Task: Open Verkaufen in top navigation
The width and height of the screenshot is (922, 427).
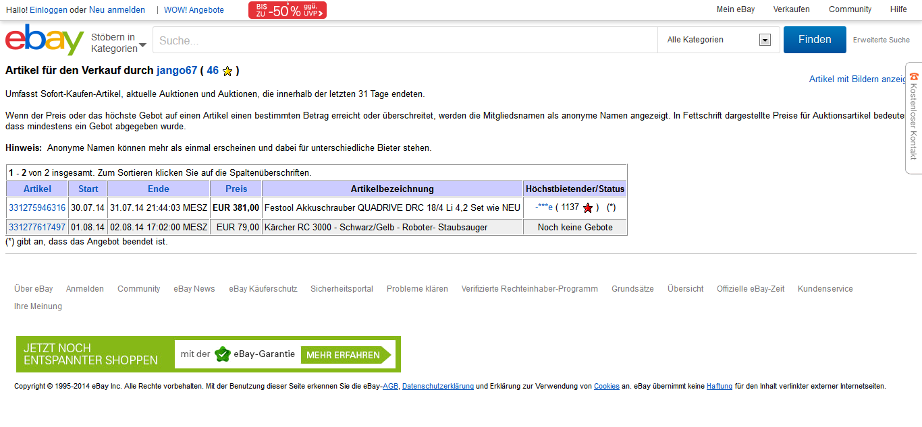Action: [x=792, y=9]
